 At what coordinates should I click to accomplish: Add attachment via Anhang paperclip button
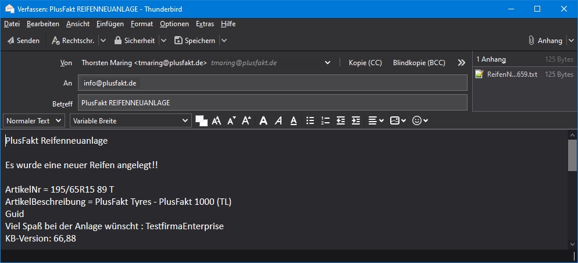545,41
